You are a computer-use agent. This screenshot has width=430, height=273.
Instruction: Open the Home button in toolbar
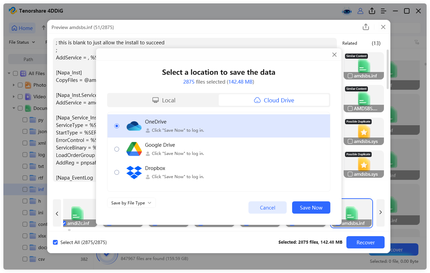22,28
